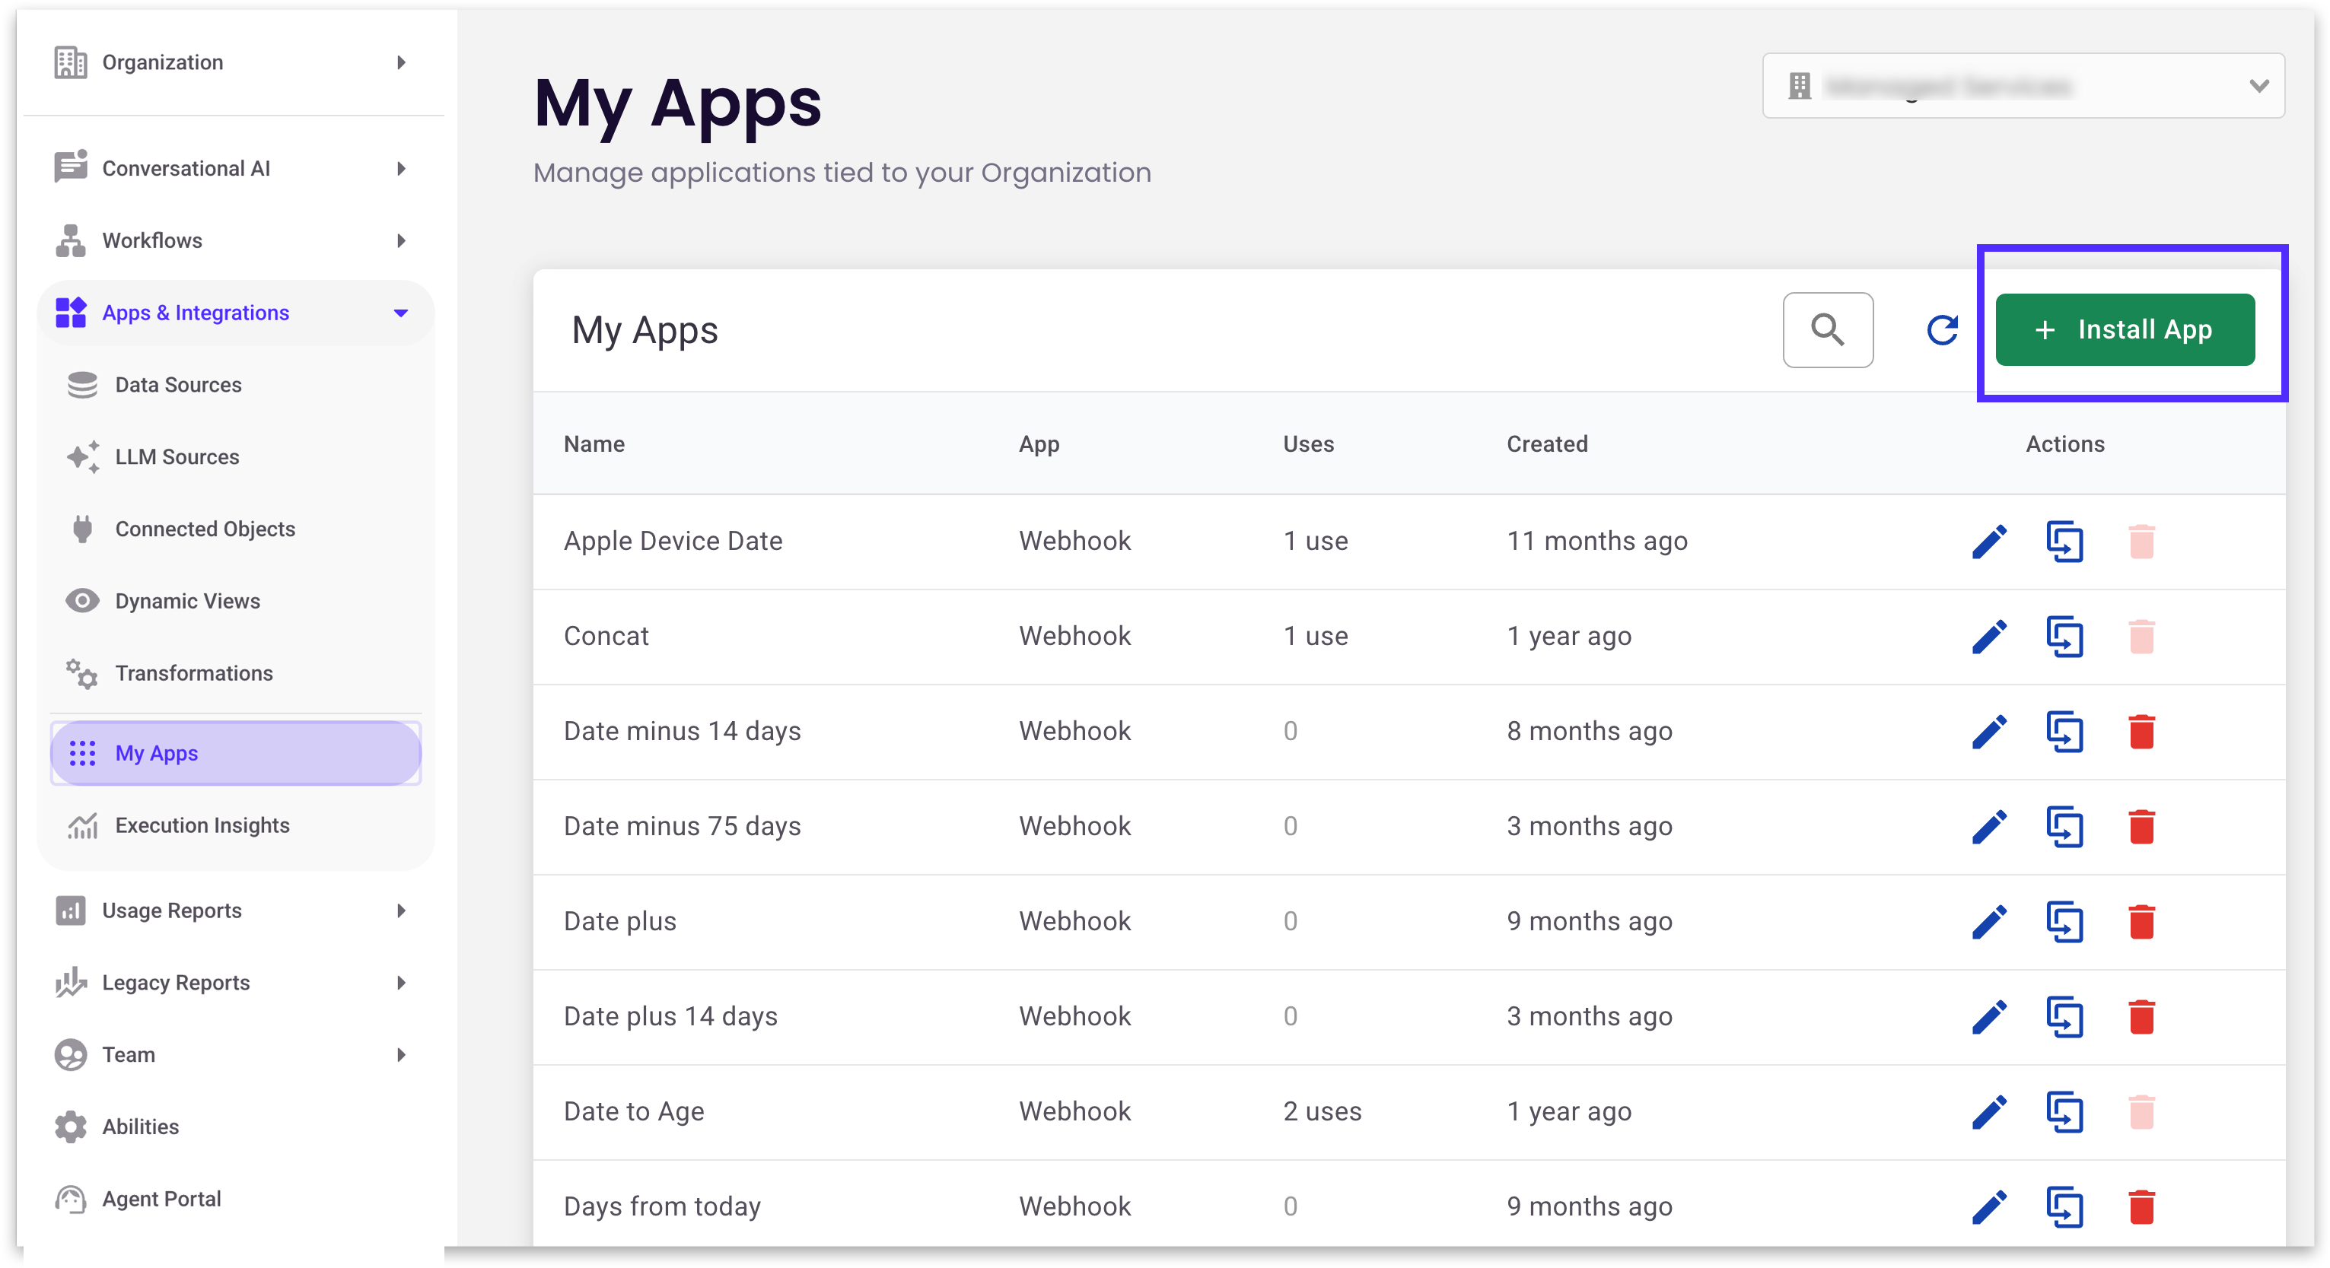Edit the Apple Device Date app
Screen dimensions: 2330x1268
point(1989,542)
